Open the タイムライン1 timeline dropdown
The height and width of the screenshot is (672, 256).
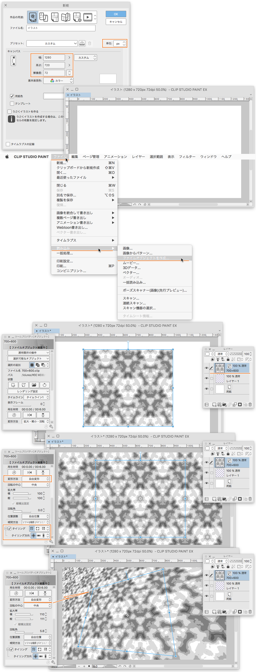pos(36,397)
